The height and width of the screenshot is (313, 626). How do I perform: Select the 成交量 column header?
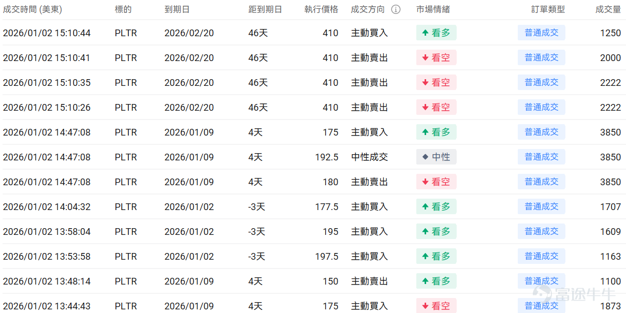pos(608,9)
